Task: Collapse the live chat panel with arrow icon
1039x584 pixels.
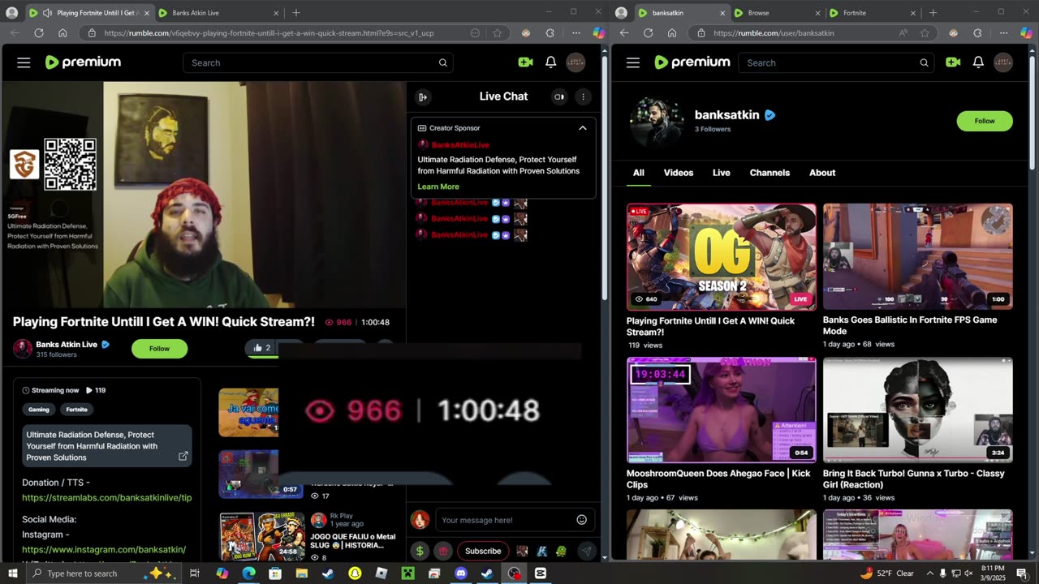Action: tap(423, 97)
